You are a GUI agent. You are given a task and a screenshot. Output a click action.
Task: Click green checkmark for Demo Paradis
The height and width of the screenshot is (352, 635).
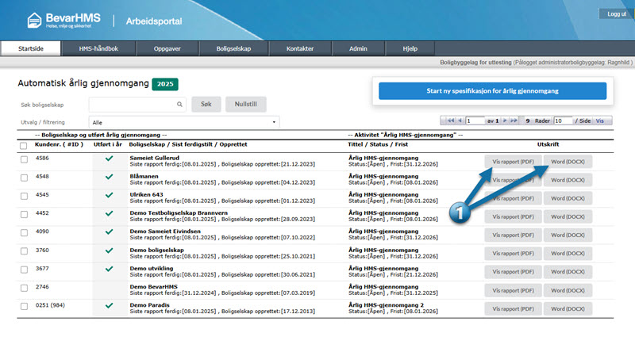tap(109, 305)
